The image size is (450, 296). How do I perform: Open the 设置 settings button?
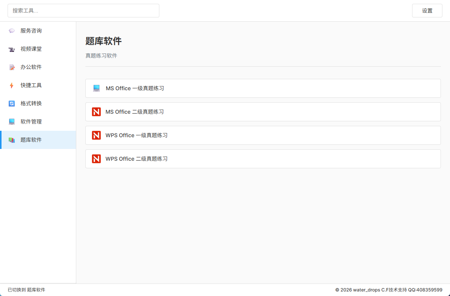pyautogui.click(x=427, y=11)
